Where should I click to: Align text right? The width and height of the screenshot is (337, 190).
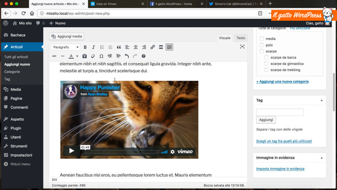point(144,47)
